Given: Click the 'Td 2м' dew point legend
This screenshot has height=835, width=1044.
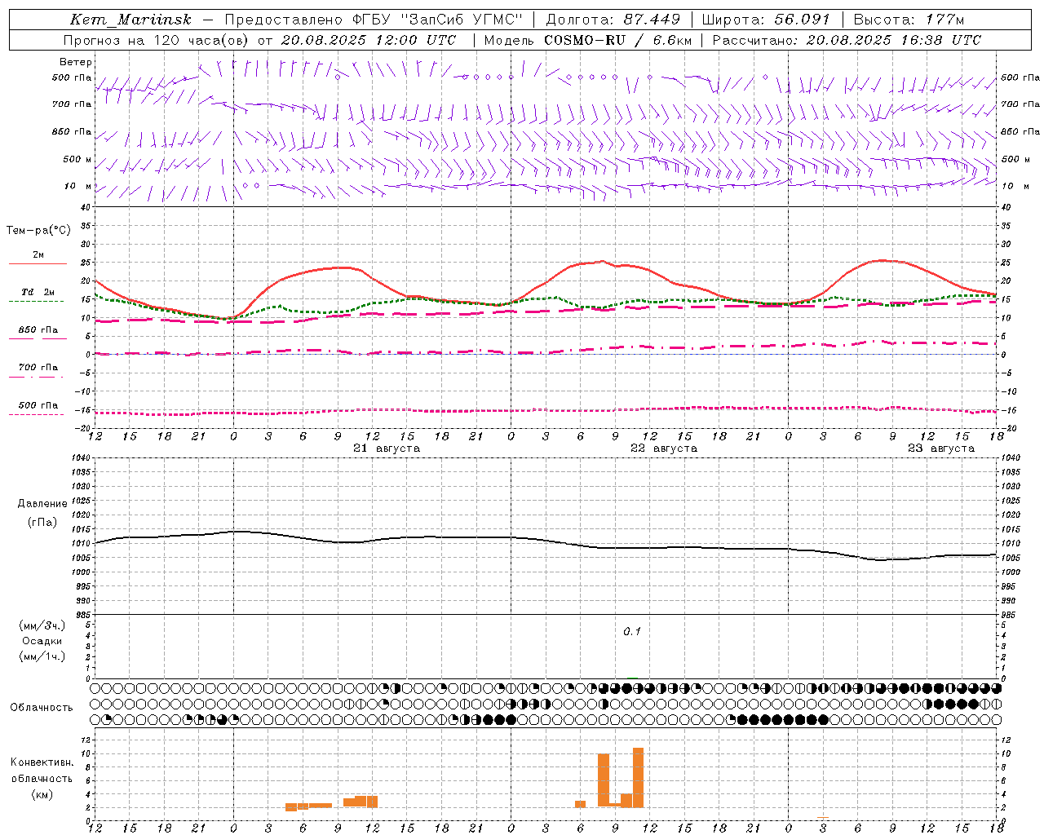Looking at the screenshot, I should [38, 292].
